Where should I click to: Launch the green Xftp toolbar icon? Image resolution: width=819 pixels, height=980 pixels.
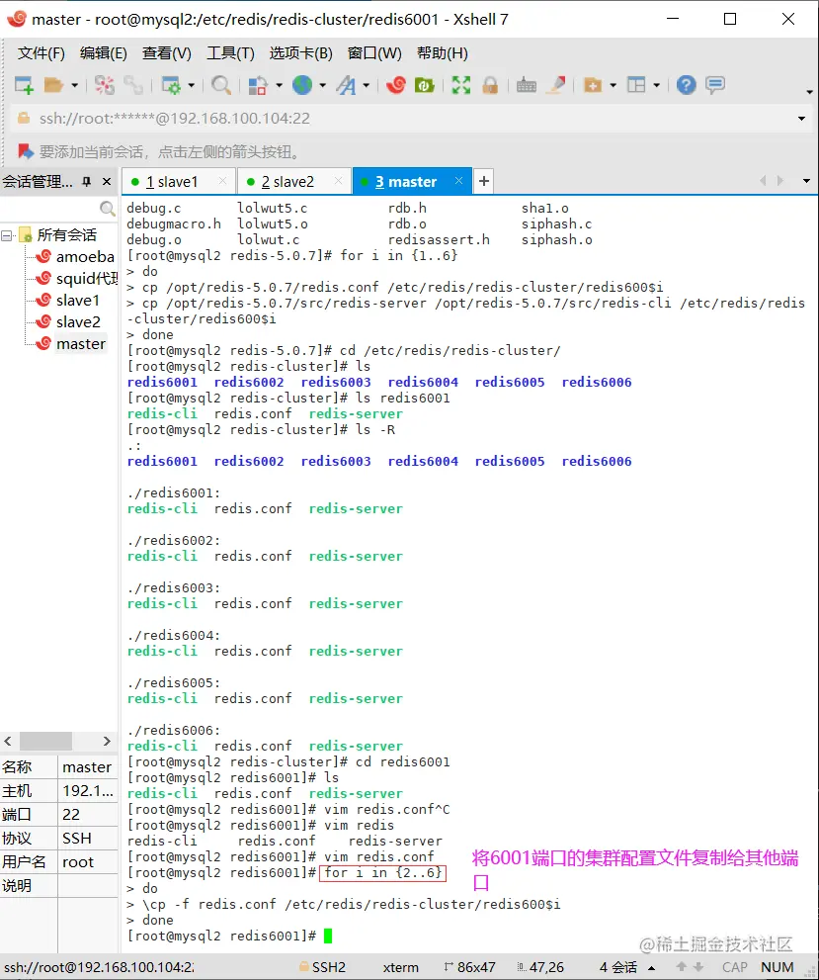425,85
